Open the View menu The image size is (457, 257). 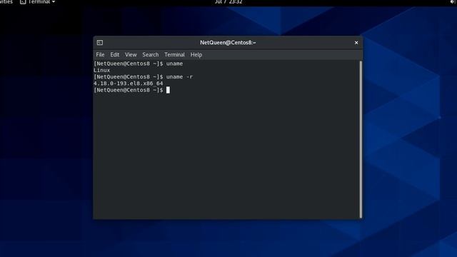(x=131, y=55)
